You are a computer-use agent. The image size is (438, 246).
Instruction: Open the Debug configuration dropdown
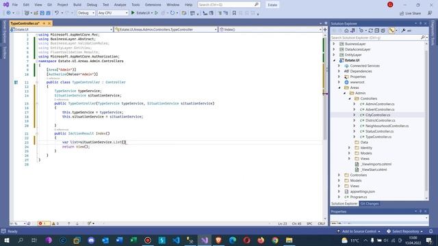(86, 13)
